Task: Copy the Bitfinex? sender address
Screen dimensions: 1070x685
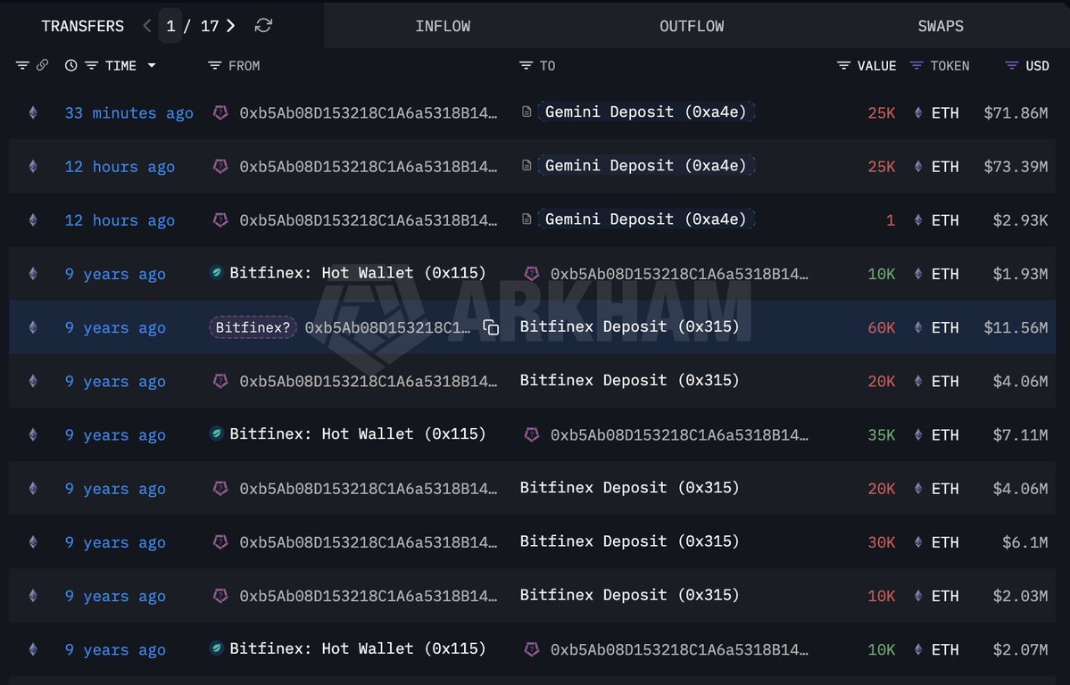Action: click(491, 327)
